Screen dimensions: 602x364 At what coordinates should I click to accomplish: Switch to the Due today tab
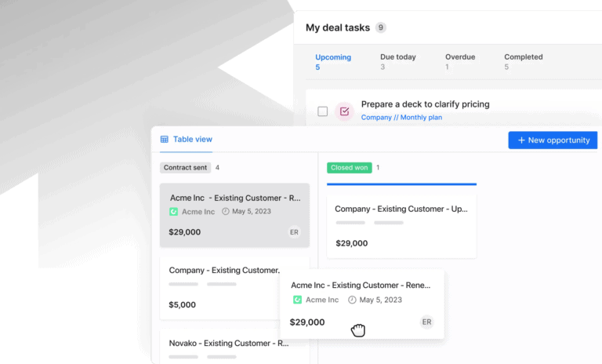397,61
